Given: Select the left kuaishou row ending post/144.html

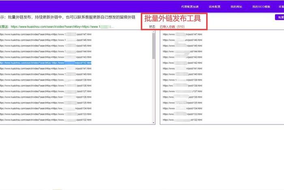Looking at the screenshot, I should (x=45, y=51).
